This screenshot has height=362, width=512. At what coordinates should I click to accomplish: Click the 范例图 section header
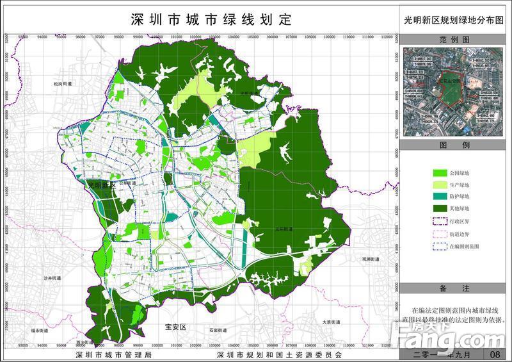(454, 40)
